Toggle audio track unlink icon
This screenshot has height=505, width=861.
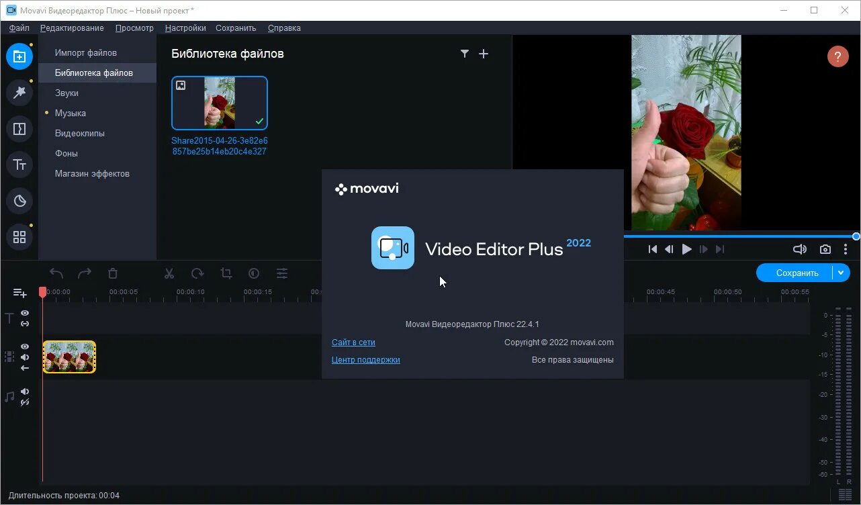click(x=25, y=402)
